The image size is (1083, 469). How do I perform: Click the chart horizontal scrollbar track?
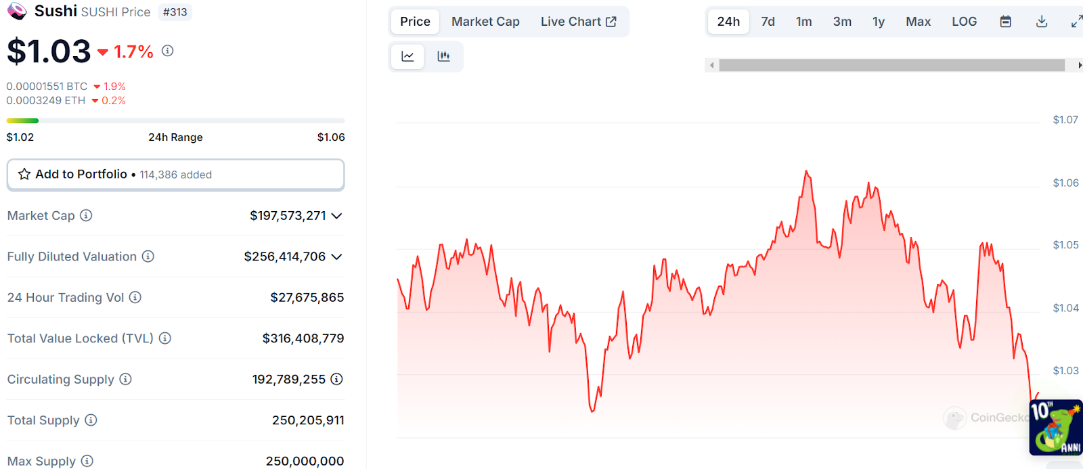click(x=891, y=66)
